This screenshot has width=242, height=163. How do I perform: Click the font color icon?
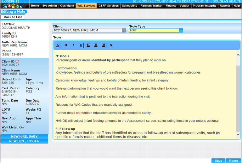[x=58, y=45]
